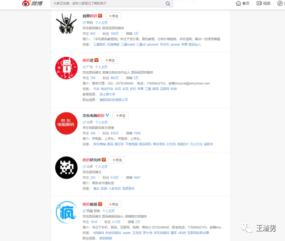Open the pixel-face 数码研究所 avatar

click(x=66, y=168)
